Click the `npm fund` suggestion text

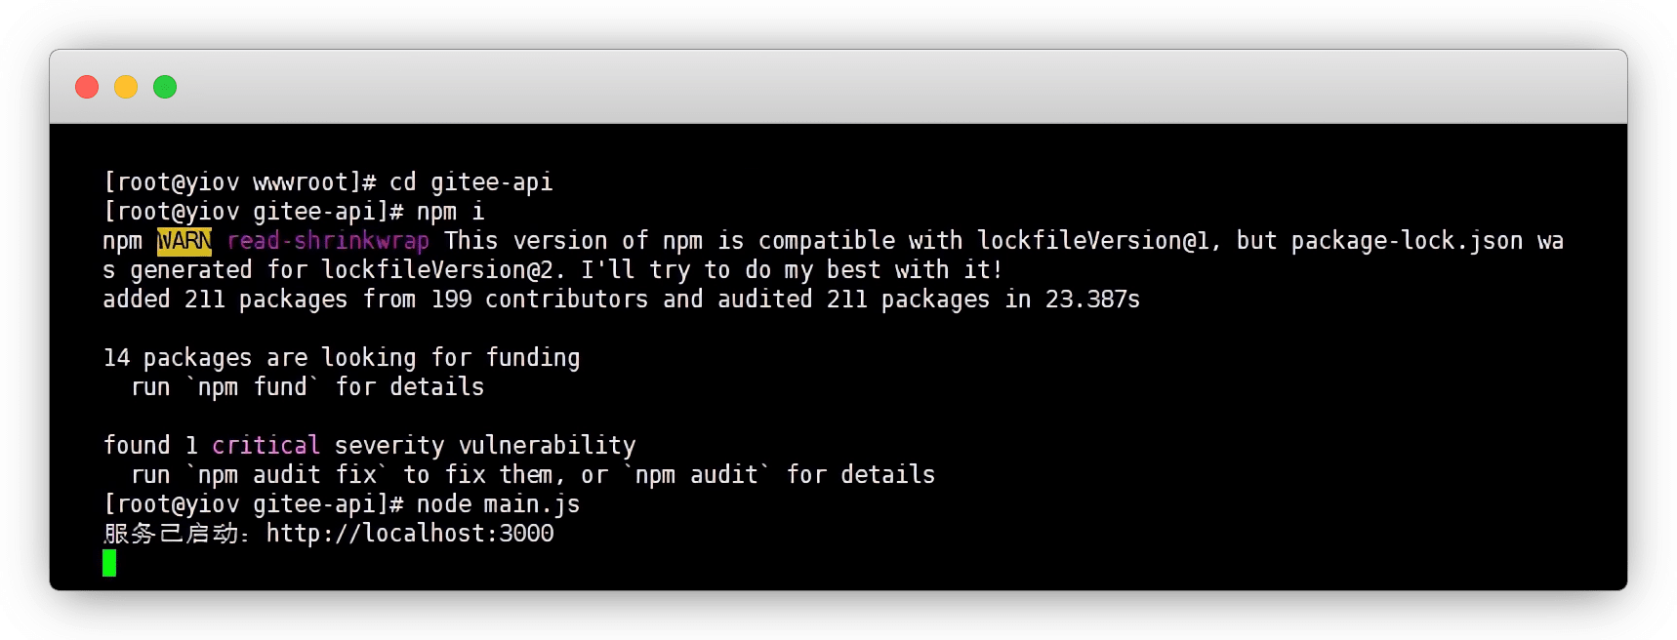click(253, 387)
